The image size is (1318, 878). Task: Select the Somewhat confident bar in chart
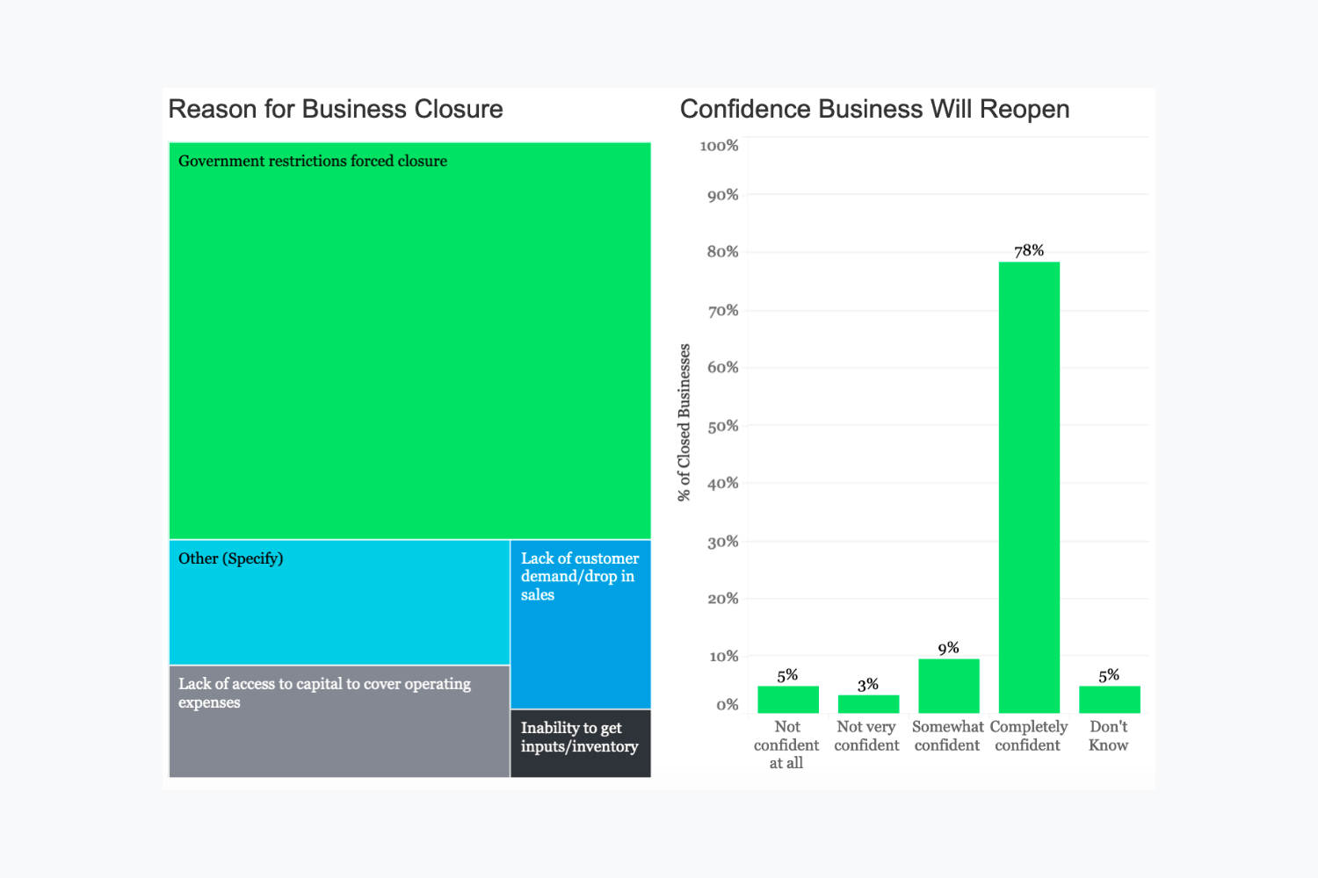click(x=948, y=687)
